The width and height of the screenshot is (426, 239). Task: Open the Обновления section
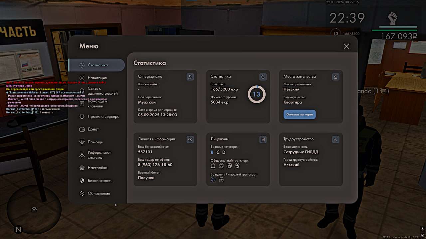[99, 194]
